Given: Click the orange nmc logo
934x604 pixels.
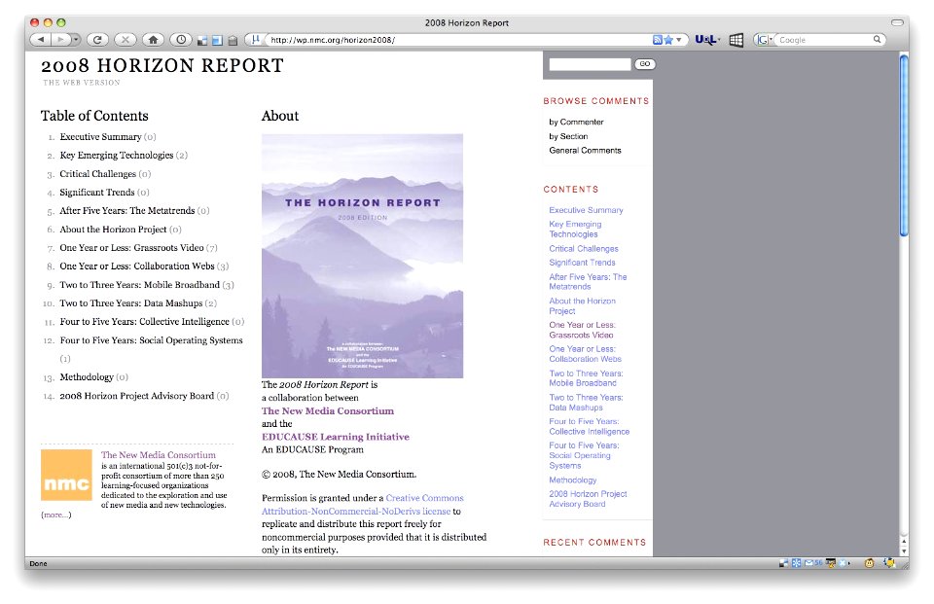Looking at the screenshot, I should pos(66,475).
